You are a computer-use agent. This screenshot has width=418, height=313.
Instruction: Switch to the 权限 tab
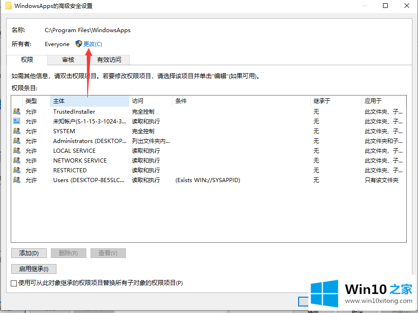tap(27, 60)
